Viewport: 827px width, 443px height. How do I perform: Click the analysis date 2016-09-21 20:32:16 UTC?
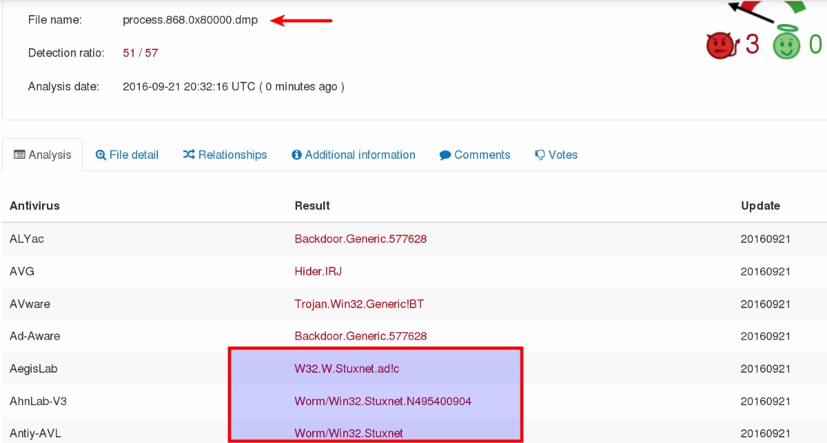189,87
